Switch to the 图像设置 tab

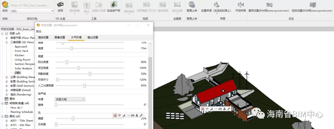pos(60,38)
